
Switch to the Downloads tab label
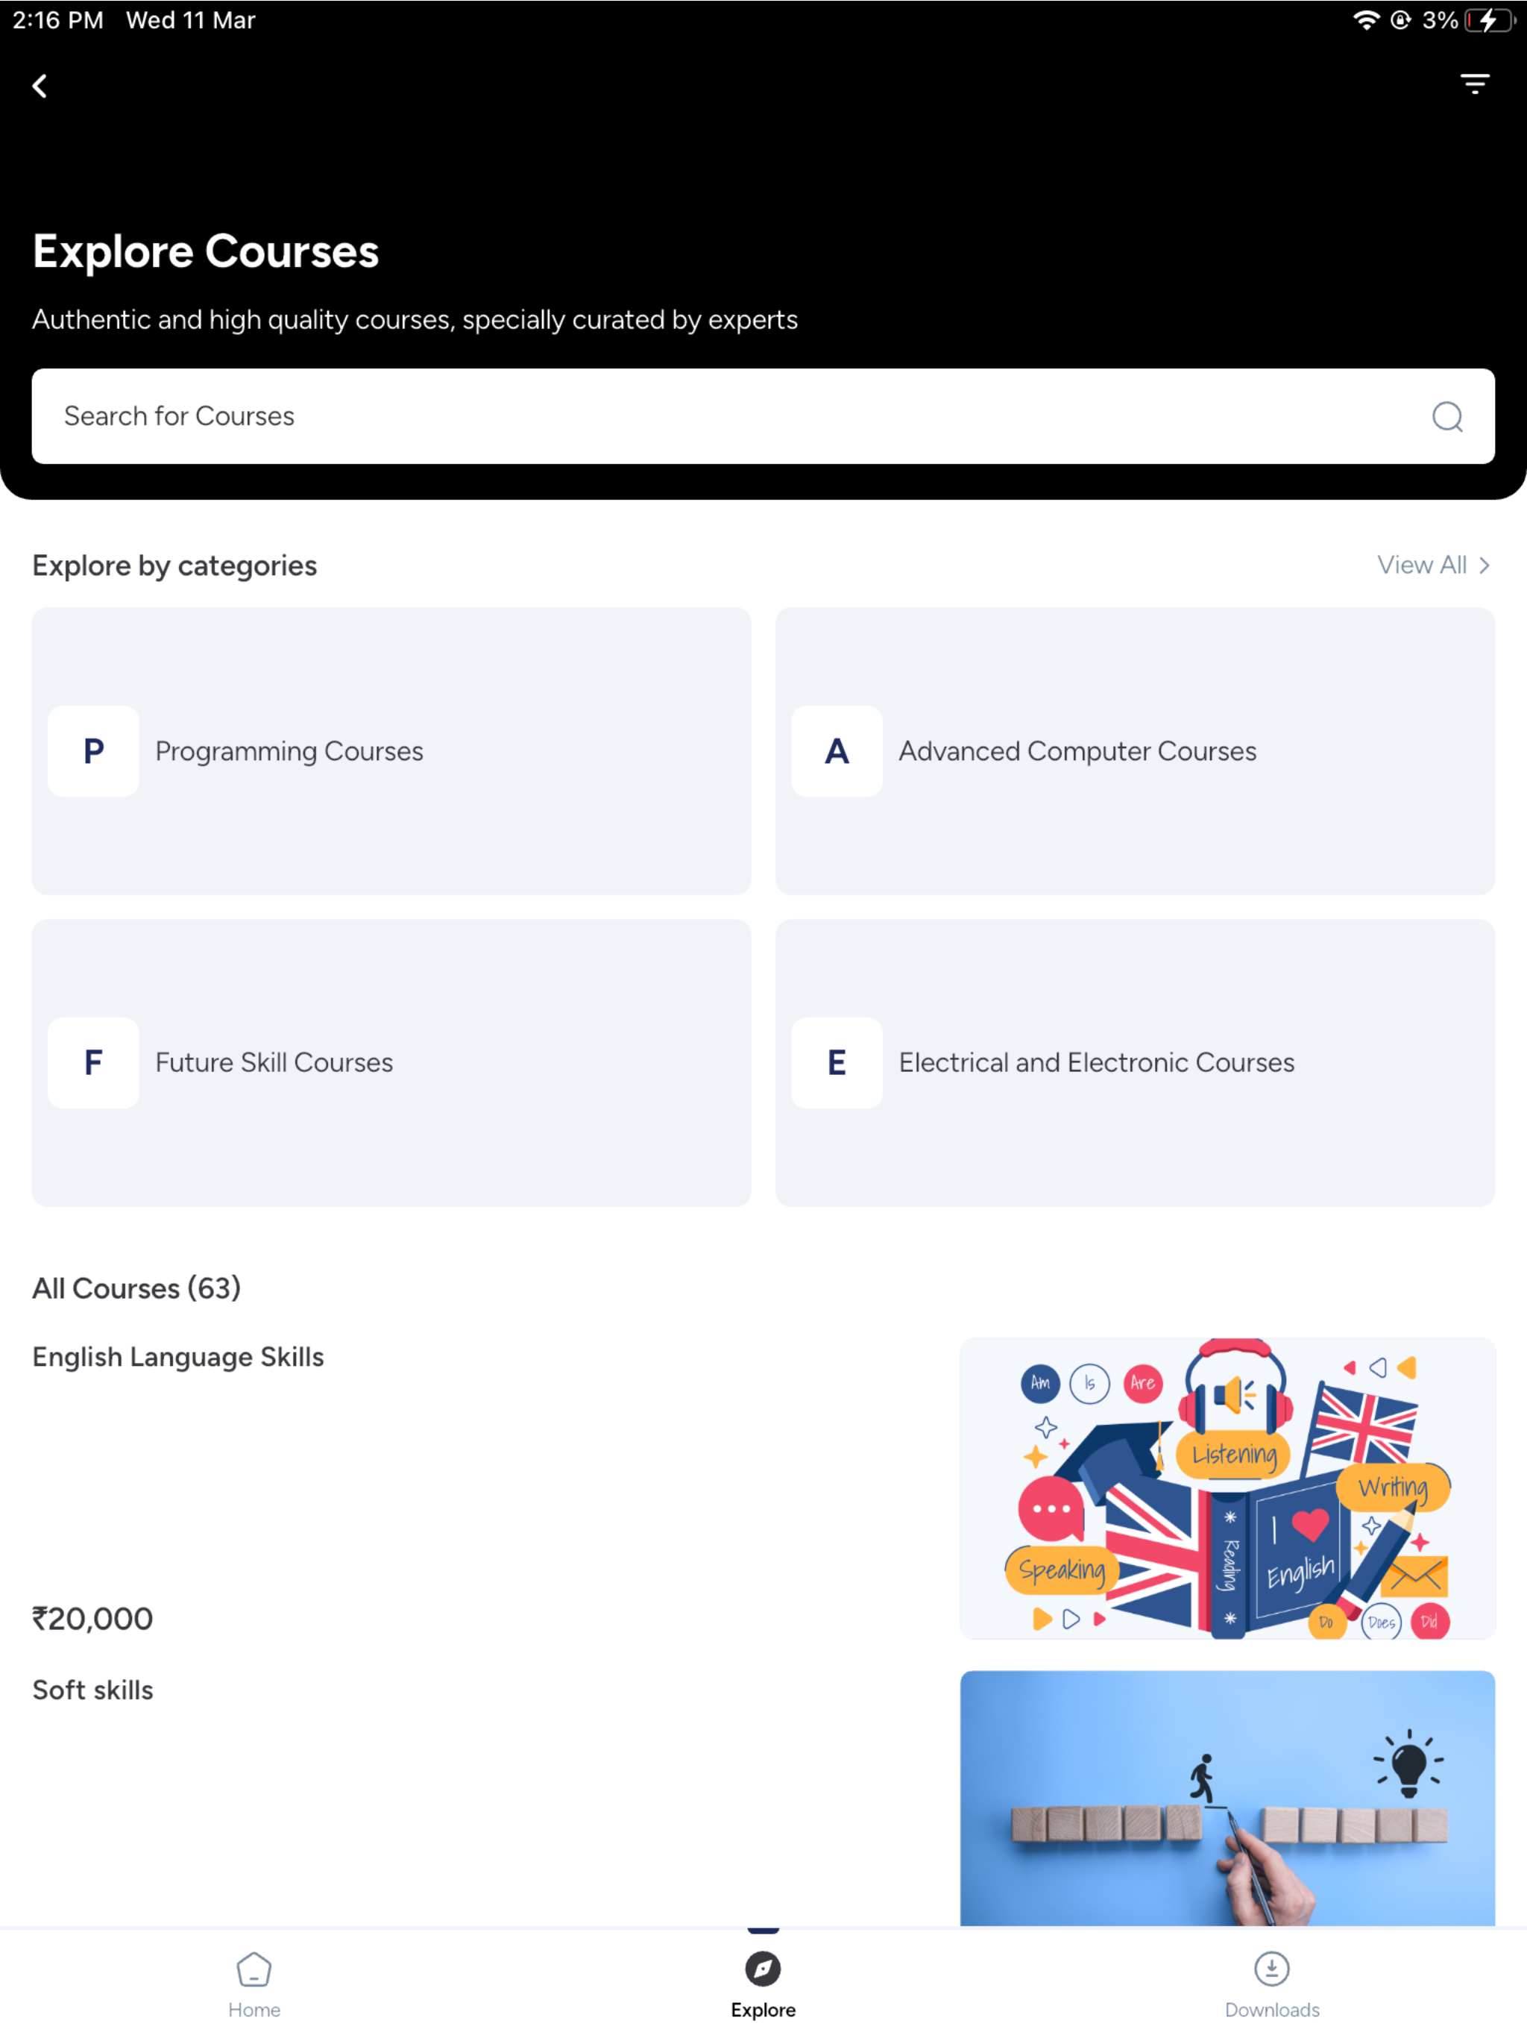click(x=1272, y=2010)
